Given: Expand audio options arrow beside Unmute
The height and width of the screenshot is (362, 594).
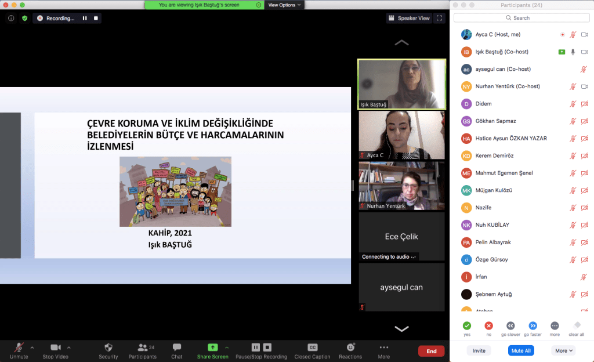Looking at the screenshot, I should 32,347.
